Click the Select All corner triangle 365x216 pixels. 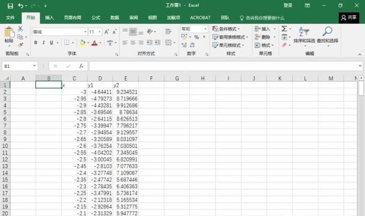tap(7, 79)
